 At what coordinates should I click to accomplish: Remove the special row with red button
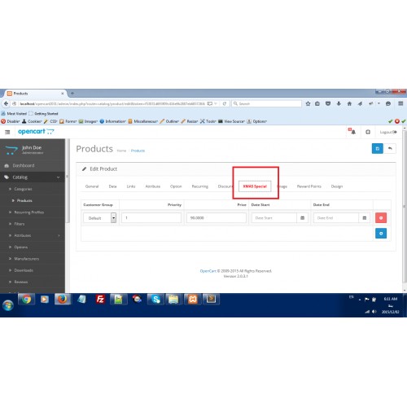tap(381, 217)
